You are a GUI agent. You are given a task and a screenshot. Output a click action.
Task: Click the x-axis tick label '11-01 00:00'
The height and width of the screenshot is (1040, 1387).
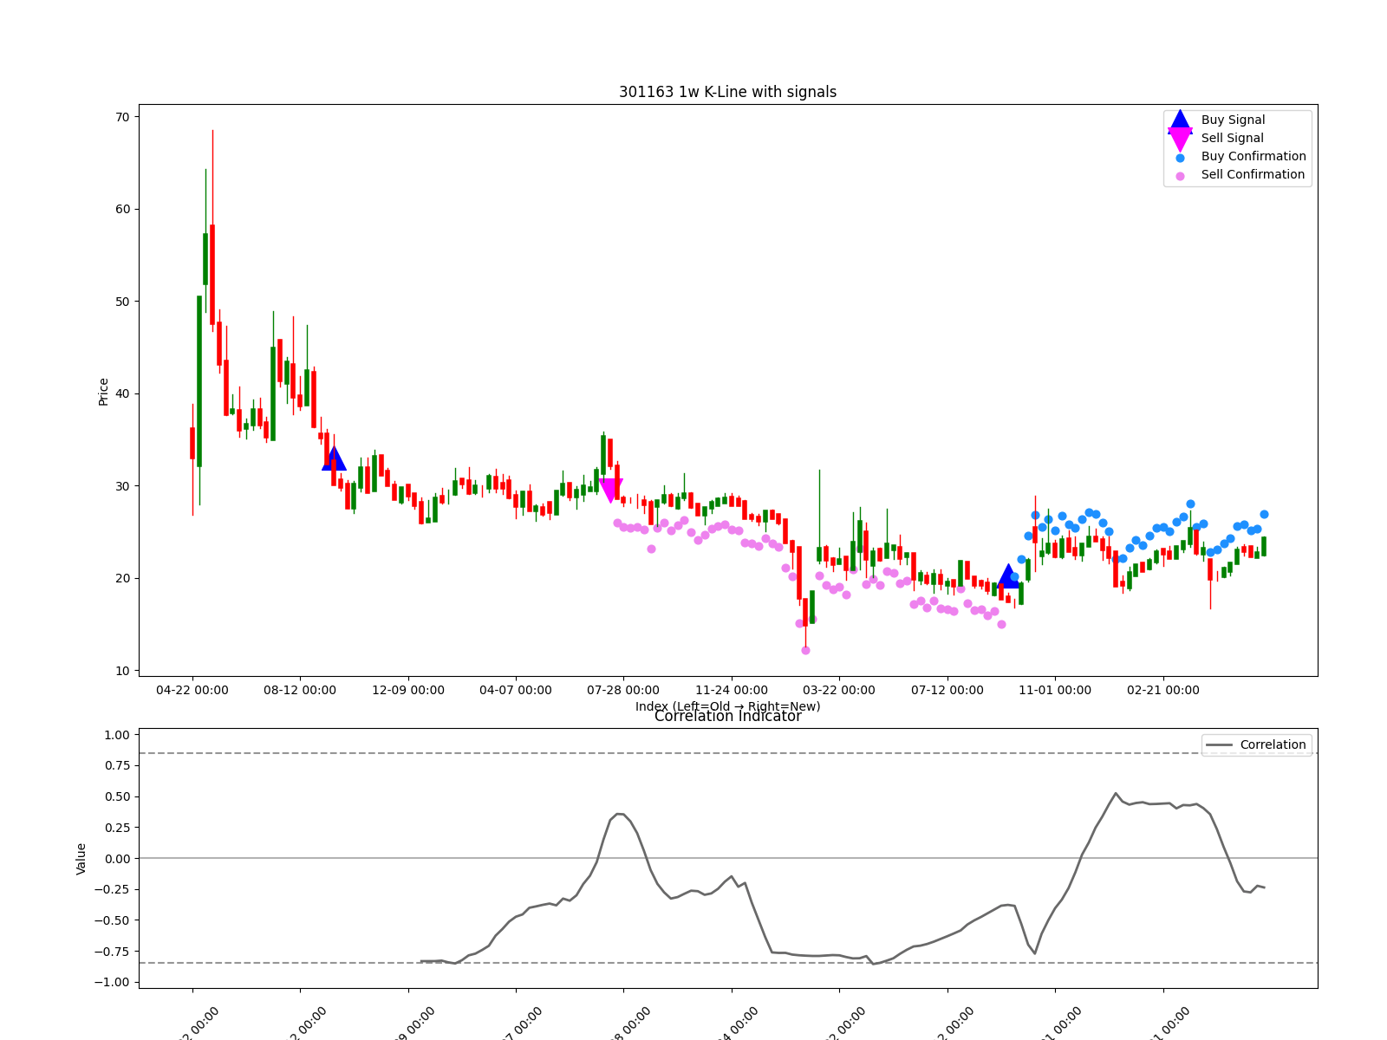click(x=1055, y=690)
